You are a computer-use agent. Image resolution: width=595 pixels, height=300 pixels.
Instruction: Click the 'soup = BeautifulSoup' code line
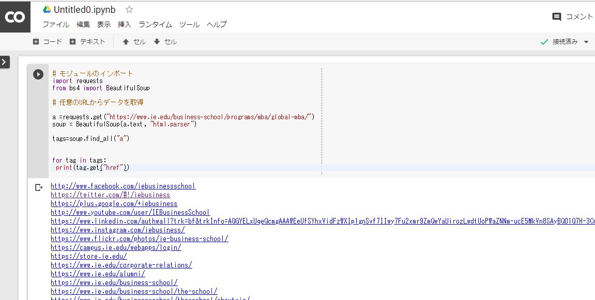tap(125, 124)
